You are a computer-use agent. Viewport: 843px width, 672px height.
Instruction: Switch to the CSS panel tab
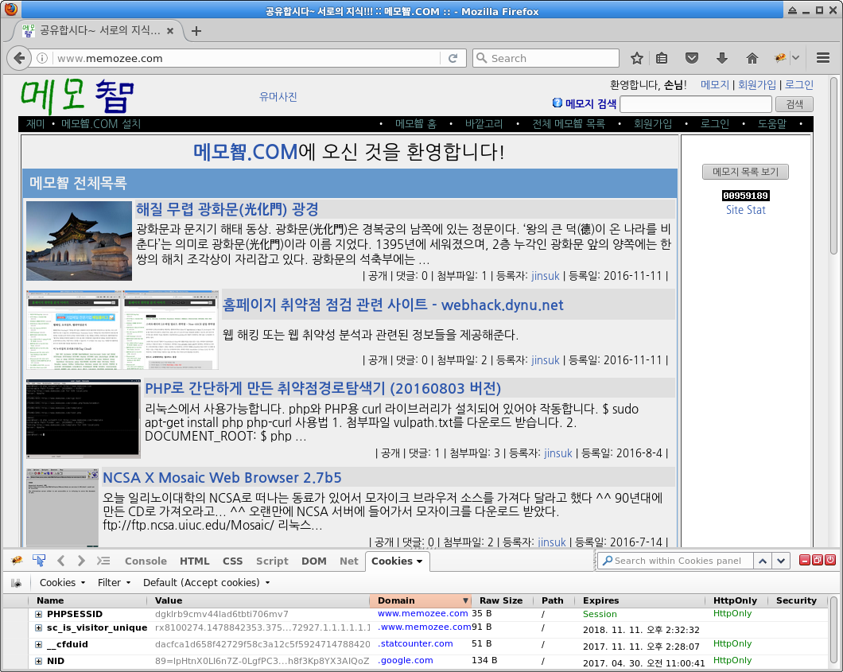(x=232, y=561)
